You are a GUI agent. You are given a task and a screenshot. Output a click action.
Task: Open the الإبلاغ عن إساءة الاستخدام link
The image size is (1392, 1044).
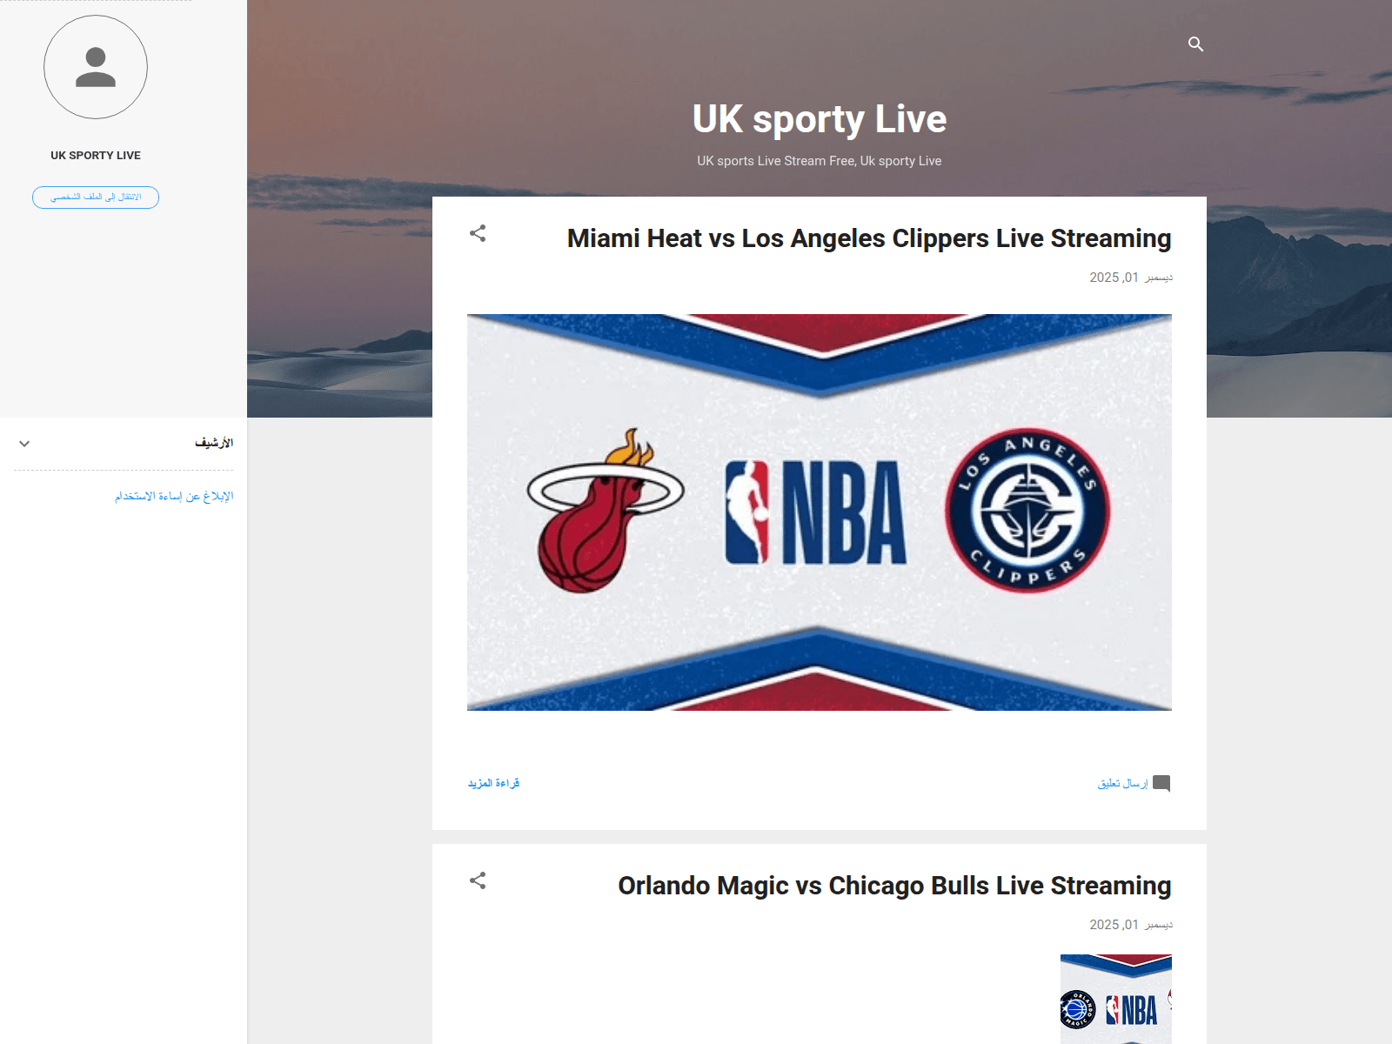click(174, 496)
